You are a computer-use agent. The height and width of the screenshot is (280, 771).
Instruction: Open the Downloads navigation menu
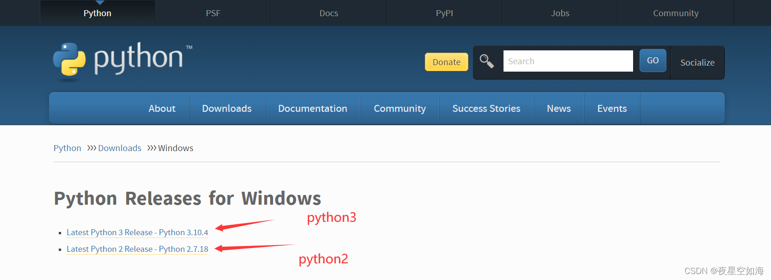(227, 108)
